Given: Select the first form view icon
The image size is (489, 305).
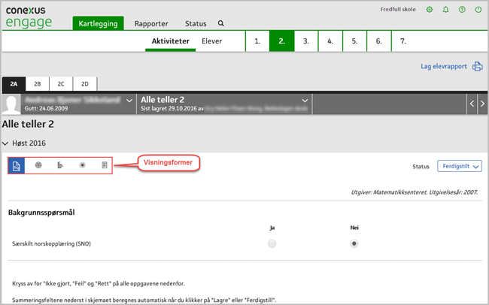Looking at the screenshot, I should [20, 165].
